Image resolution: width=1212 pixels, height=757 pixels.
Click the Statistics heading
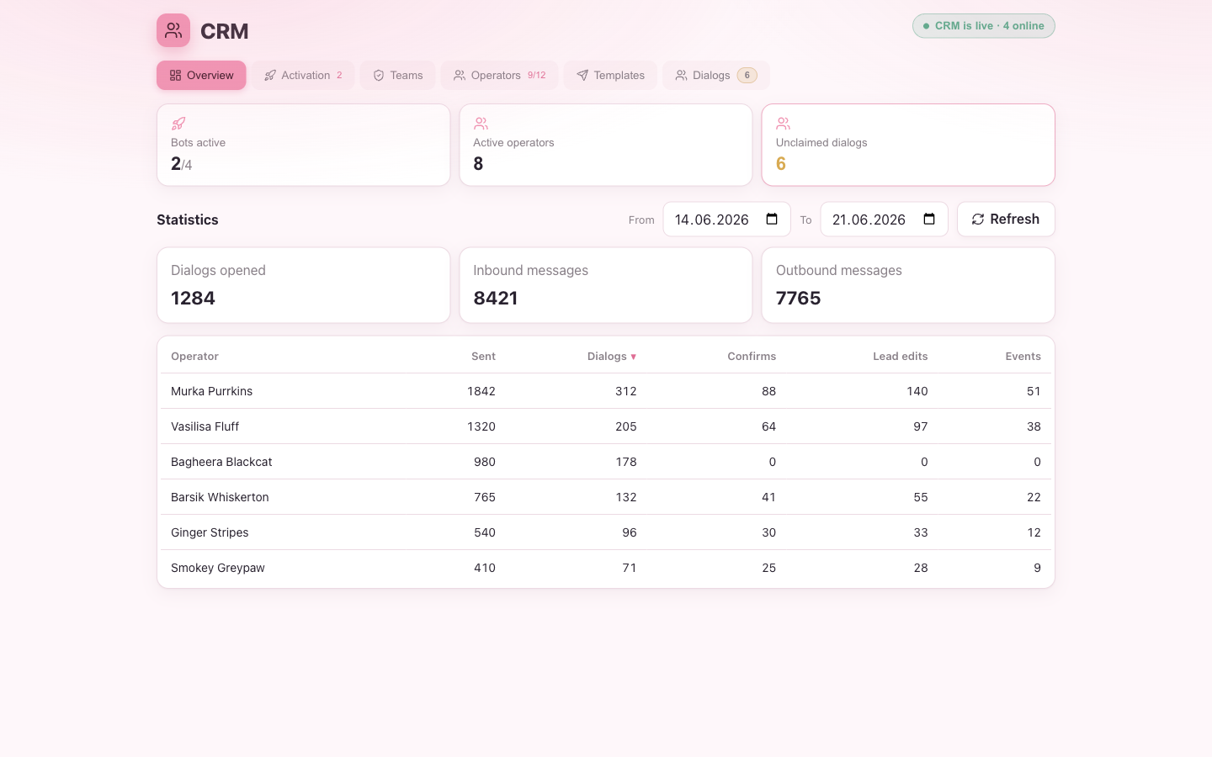click(x=188, y=220)
